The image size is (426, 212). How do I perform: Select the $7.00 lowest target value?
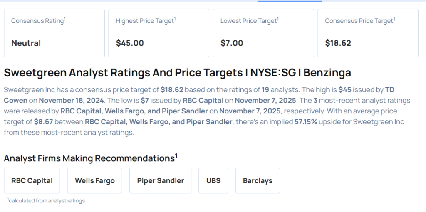232,43
